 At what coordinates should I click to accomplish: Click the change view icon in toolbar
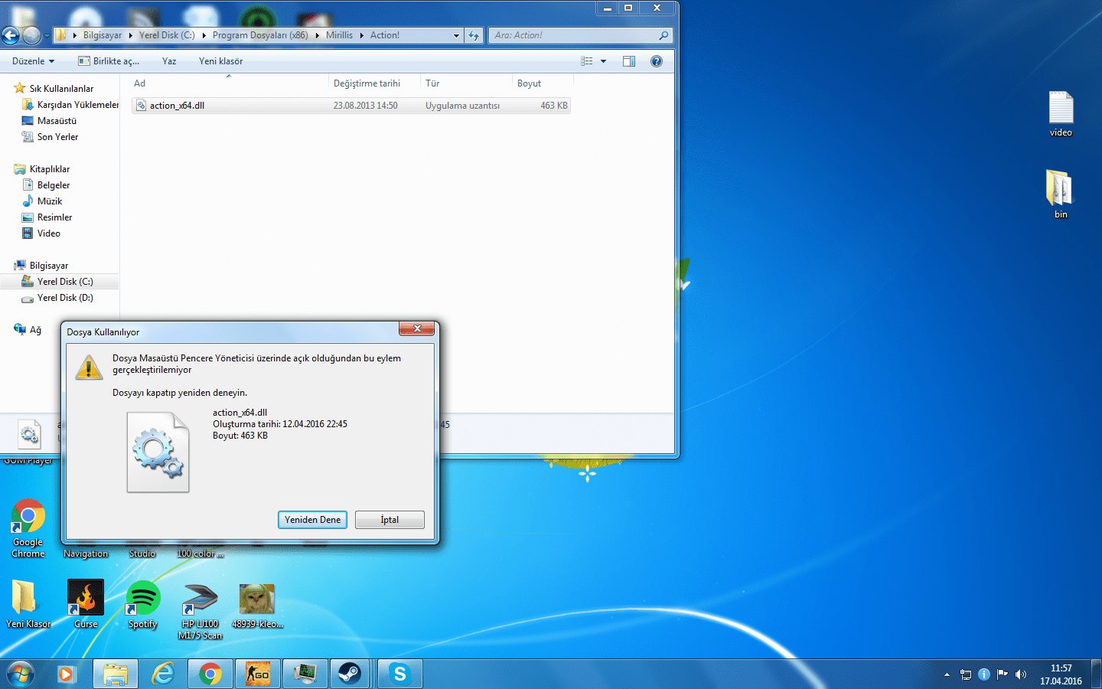click(x=587, y=61)
